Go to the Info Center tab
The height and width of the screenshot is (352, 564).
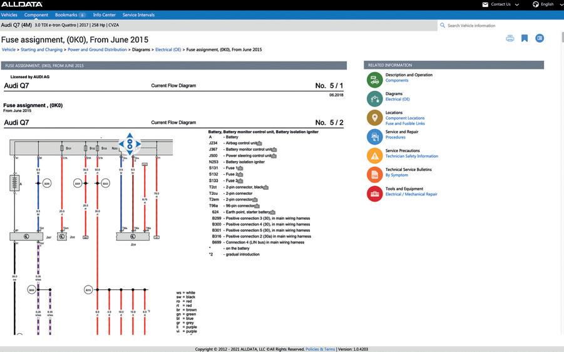[x=105, y=15]
